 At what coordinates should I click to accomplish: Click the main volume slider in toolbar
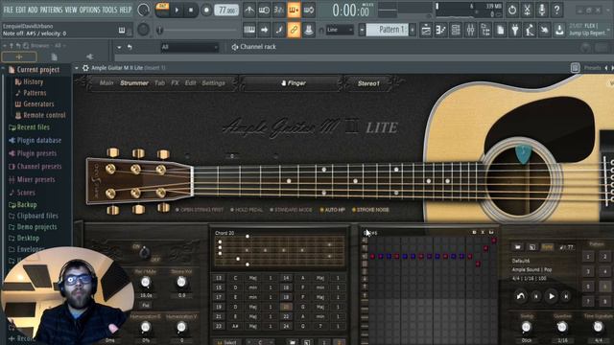pos(198,30)
